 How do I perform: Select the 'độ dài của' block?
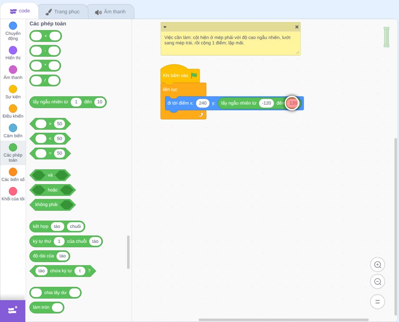49,256
